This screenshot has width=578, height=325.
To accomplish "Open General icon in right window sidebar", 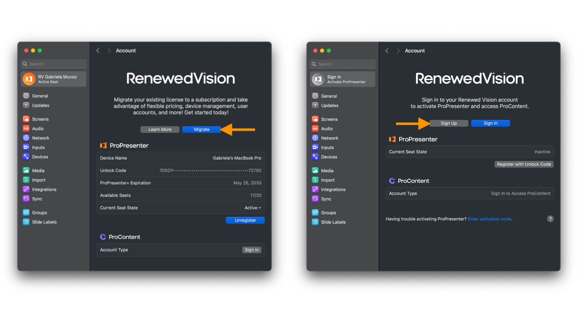I will (315, 96).
